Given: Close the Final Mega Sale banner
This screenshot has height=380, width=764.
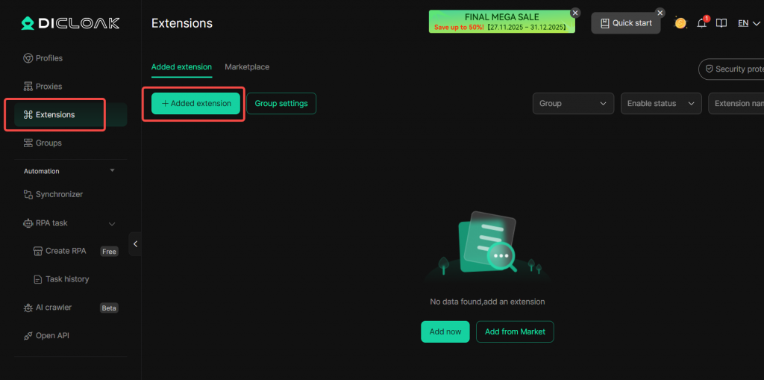Looking at the screenshot, I should pyautogui.click(x=575, y=13).
